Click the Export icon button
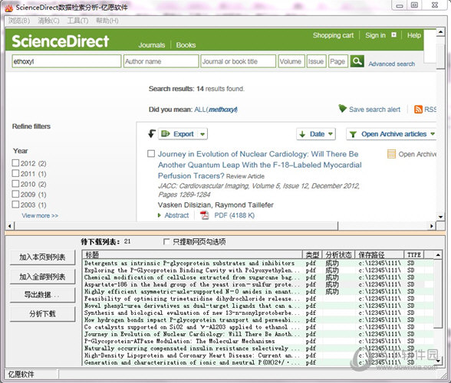The height and width of the screenshot is (383, 451). pyautogui.click(x=166, y=134)
